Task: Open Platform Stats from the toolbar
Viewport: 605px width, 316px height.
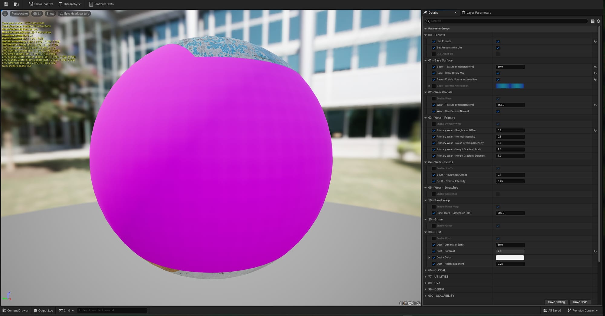Action: click(101, 4)
